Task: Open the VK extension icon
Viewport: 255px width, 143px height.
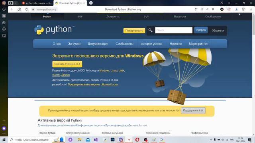Action: pyautogui.click(x=222, y=10)
